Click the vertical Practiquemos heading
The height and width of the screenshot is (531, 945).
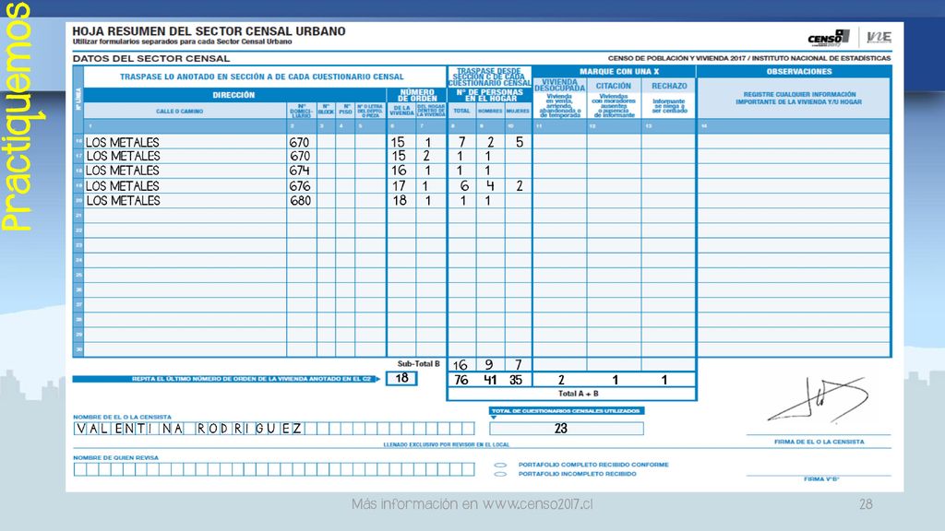[x=17, y=117]
